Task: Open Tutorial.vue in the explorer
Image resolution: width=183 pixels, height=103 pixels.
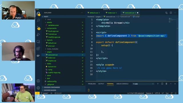Action: (52, 34)
